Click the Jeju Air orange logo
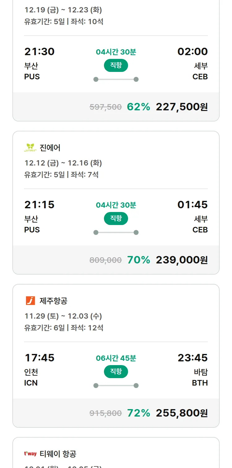This screenshot has height=468, width=232. (30, 301)
